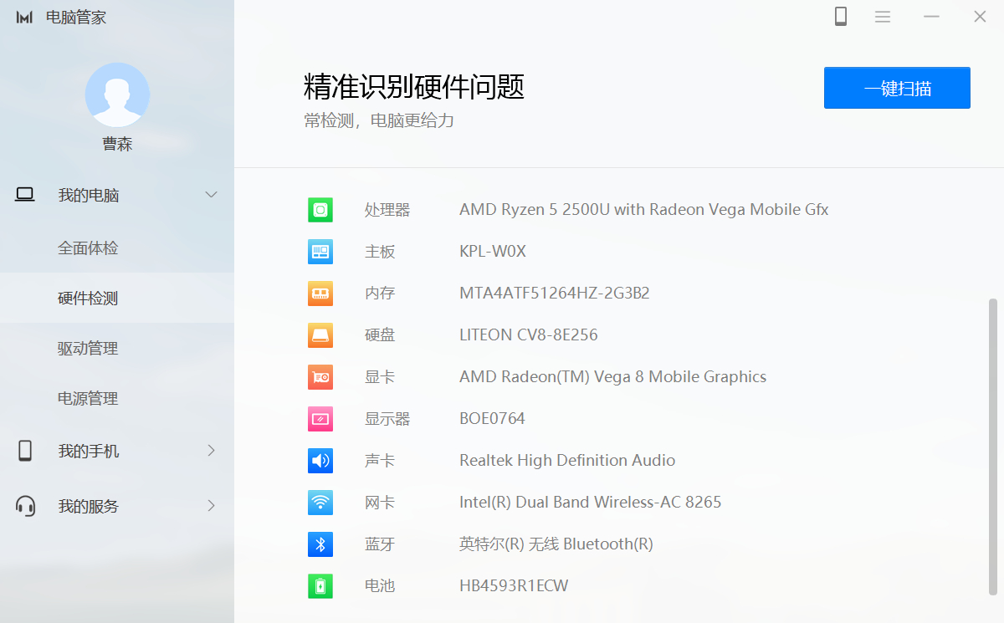Click the 电池 battery icon
This screenshot has width=1004, height=623.
pos(320,586)
